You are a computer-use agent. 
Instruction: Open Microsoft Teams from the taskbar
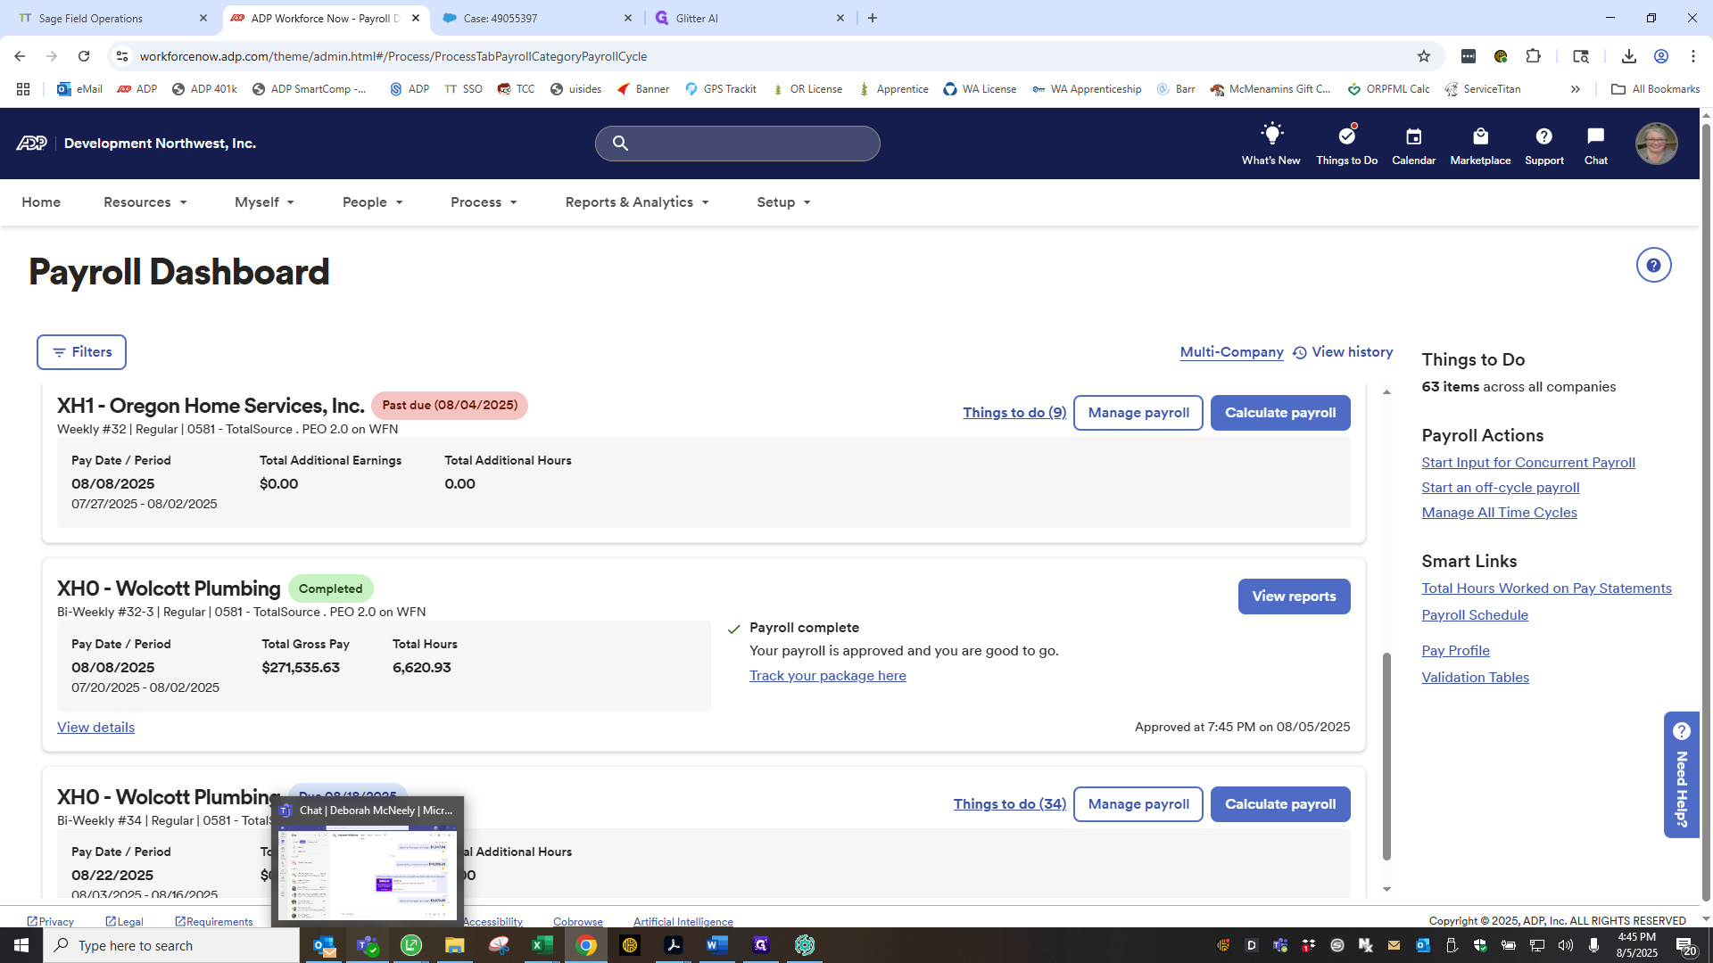[368, 945]
